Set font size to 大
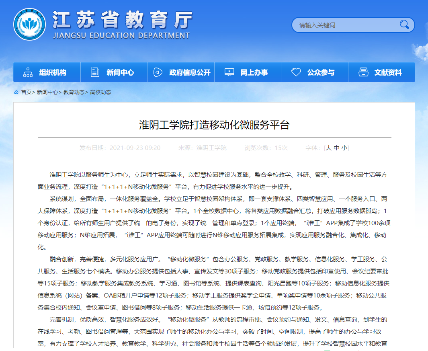This screenshot has width=428, height=351. tap(328, 148)
